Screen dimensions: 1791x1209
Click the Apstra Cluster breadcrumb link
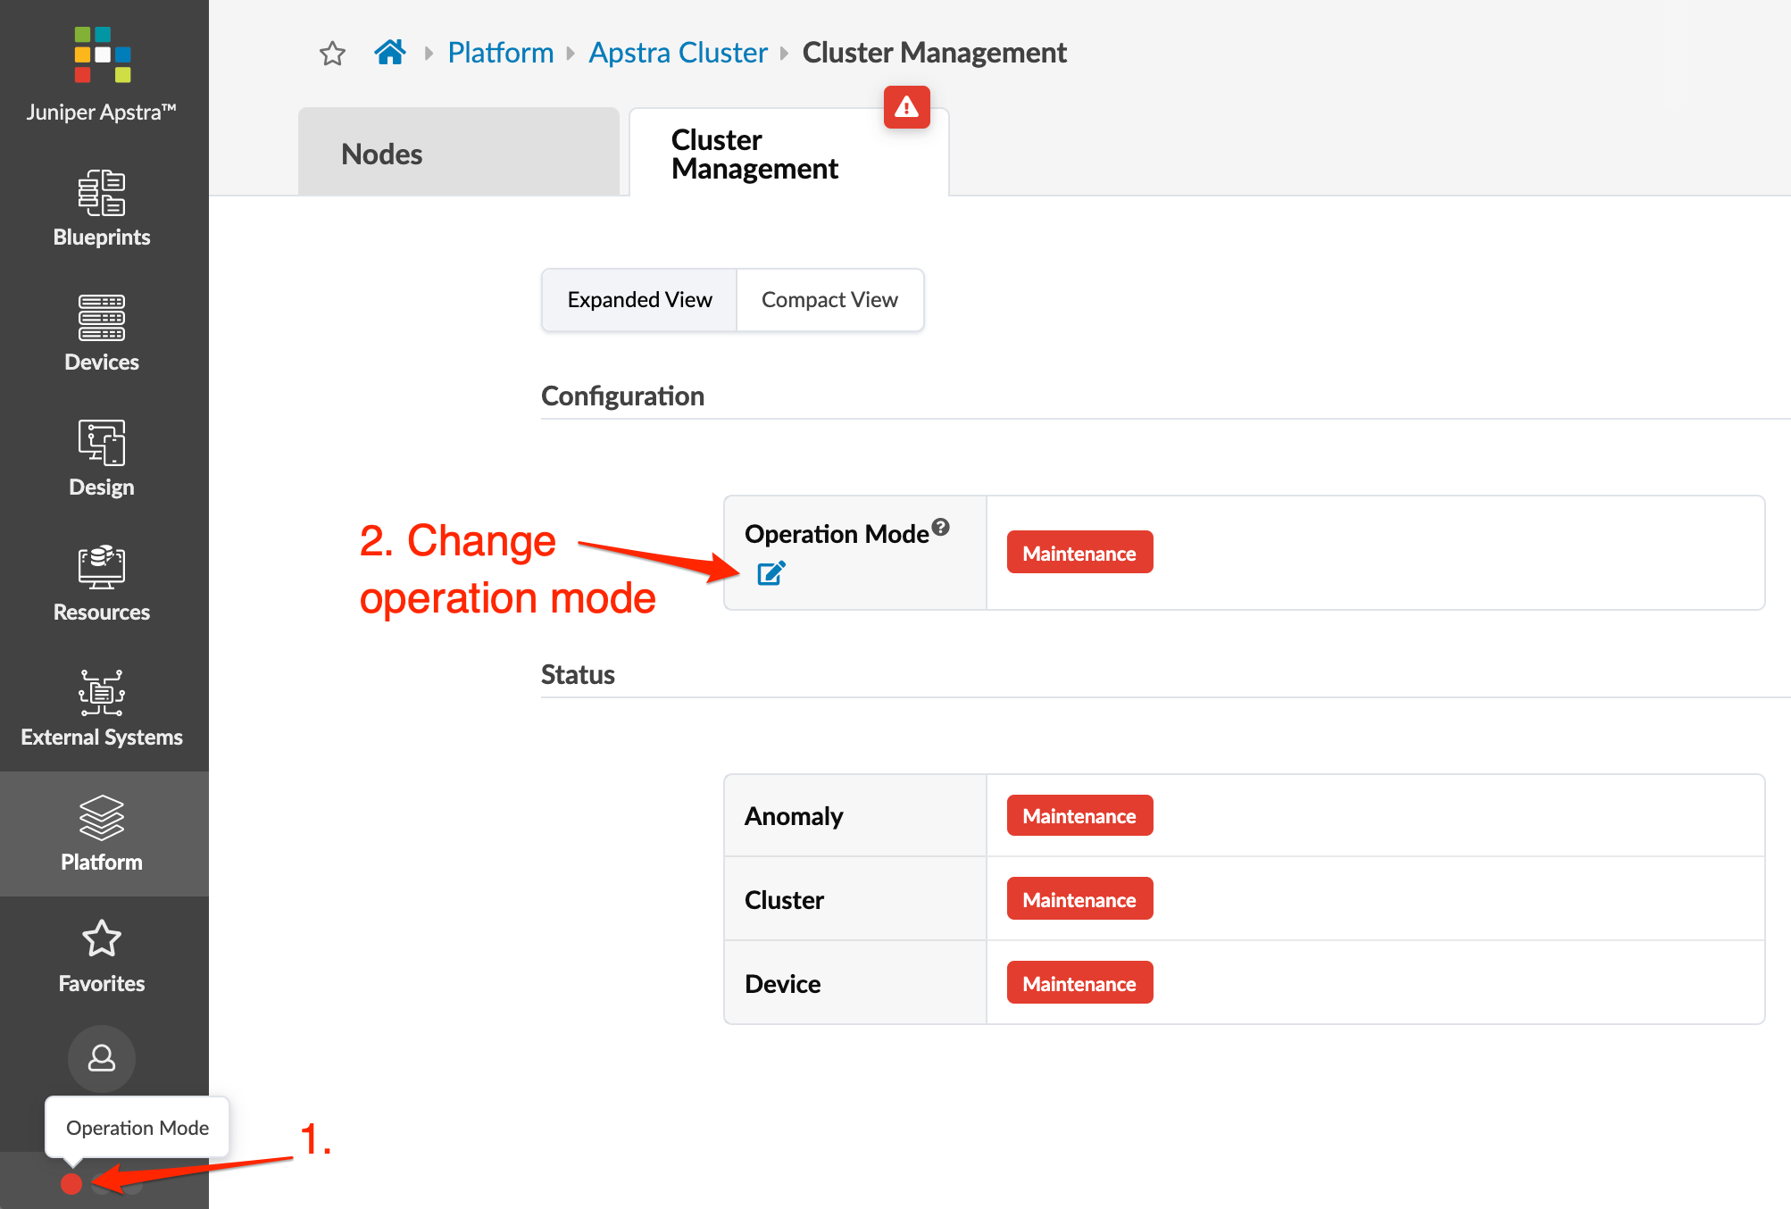[678, 53]
